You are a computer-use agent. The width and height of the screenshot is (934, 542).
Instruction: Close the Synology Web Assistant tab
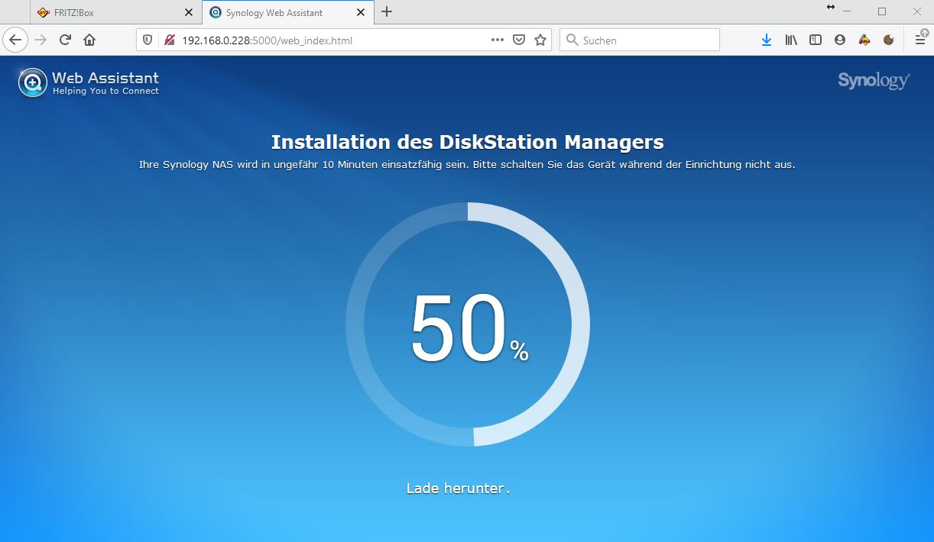tap(361, 12)
